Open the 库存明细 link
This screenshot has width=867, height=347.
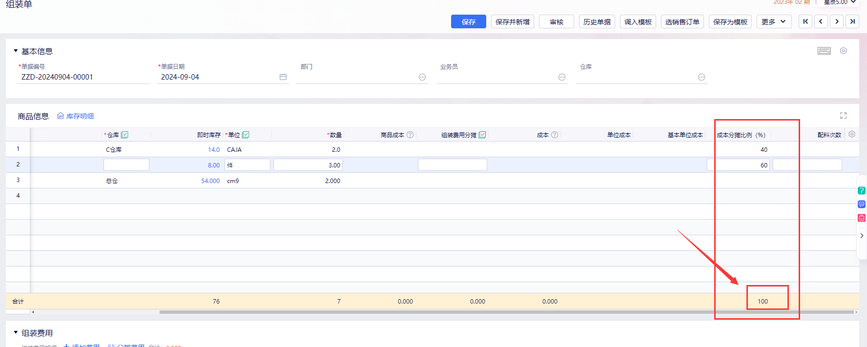[75, 116]
